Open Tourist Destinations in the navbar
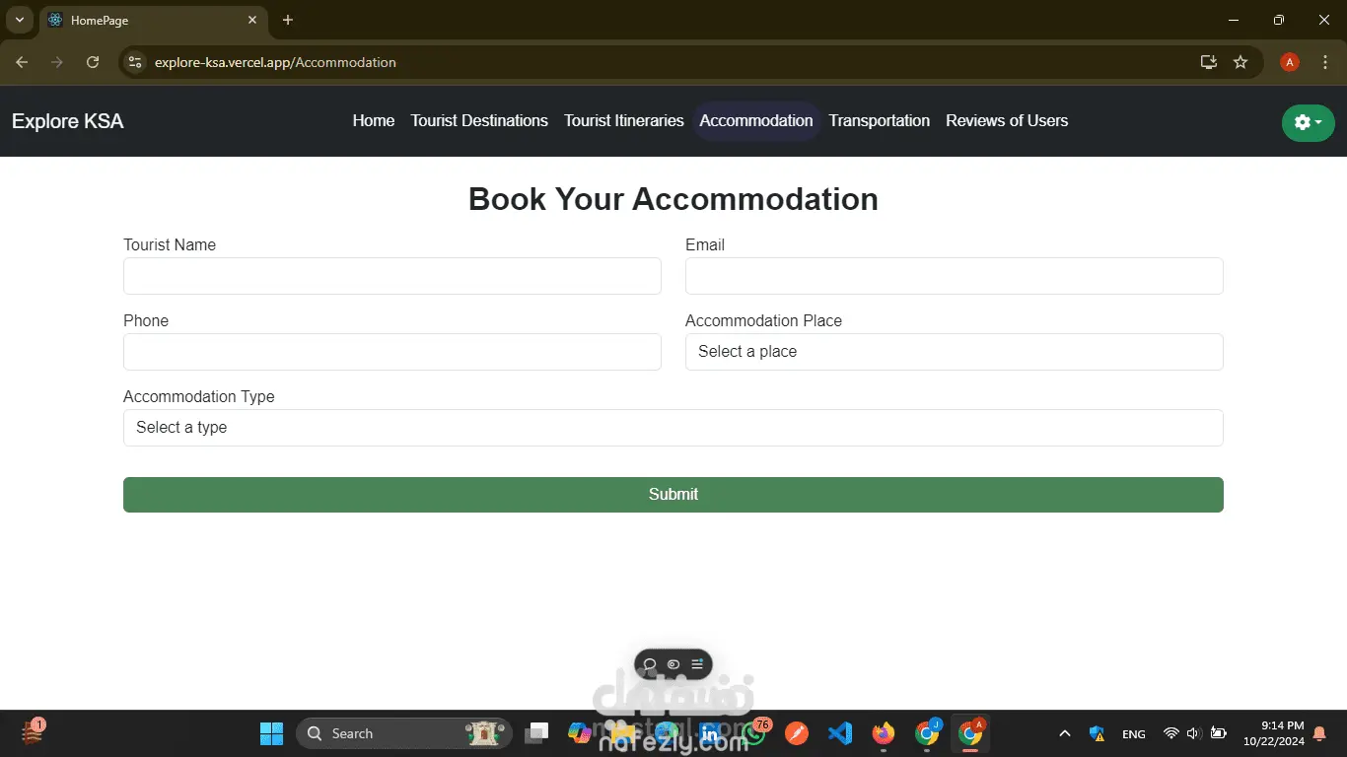 point(479,121)
